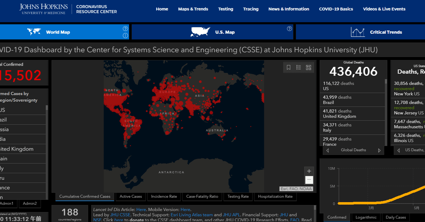
Task: Open the NSF link
Action: pos(97,220)
